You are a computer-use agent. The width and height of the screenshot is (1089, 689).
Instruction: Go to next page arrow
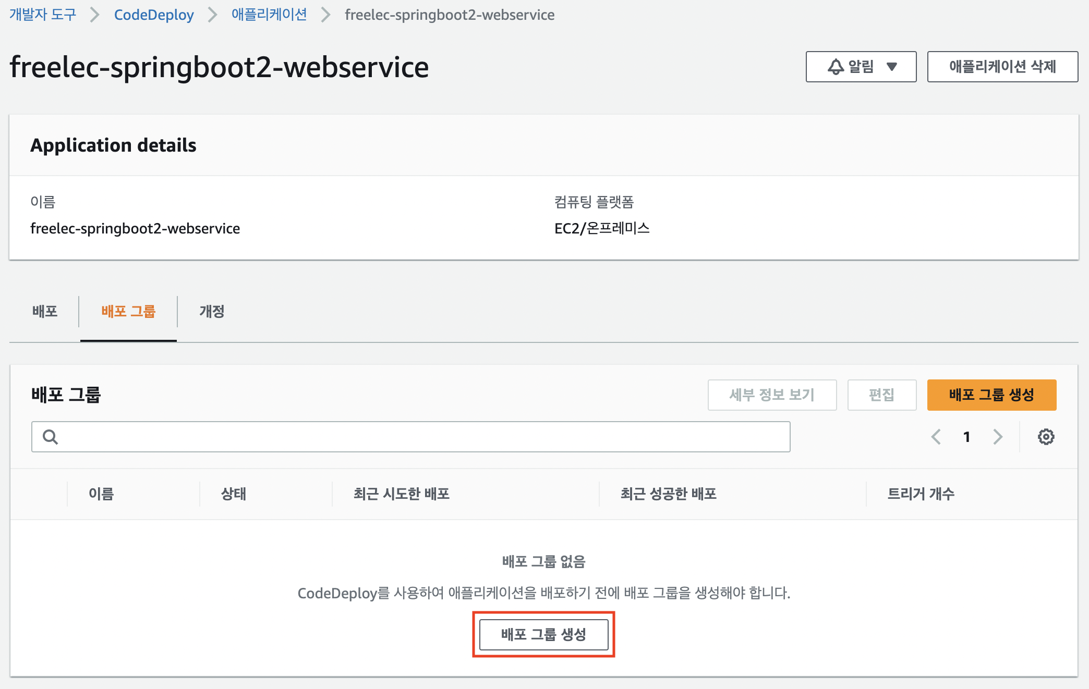pos(998,437)
